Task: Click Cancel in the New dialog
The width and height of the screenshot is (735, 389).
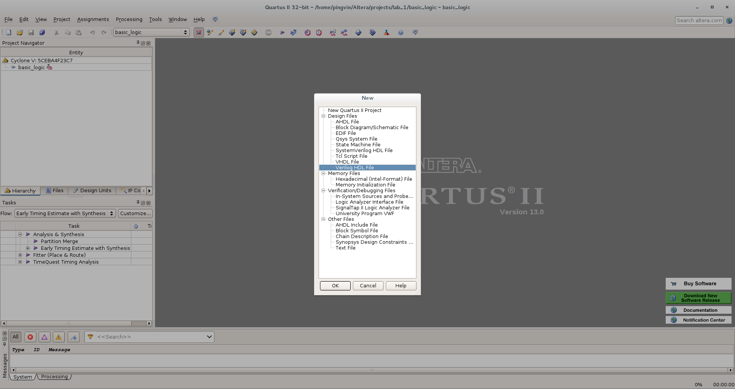Action: (368, 286)
